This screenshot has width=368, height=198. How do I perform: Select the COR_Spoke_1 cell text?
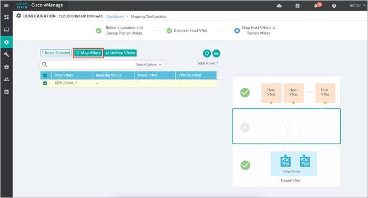point(66,83)
